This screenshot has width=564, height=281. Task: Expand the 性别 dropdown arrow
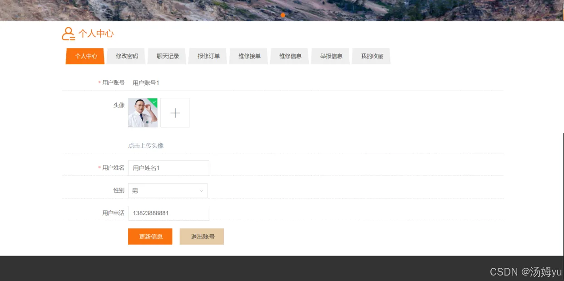[x=202, y=191]
